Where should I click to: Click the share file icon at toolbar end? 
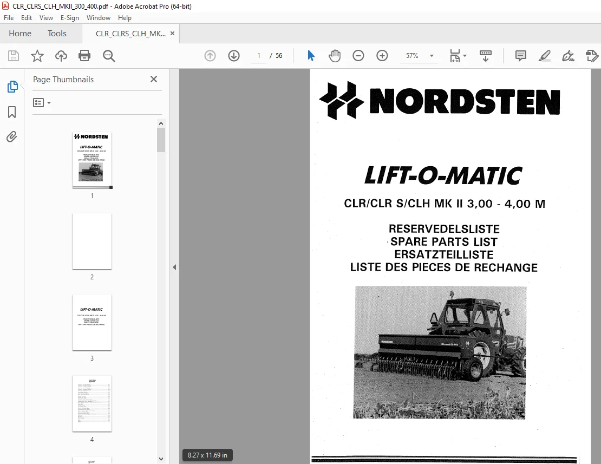[x=592, y=56]
